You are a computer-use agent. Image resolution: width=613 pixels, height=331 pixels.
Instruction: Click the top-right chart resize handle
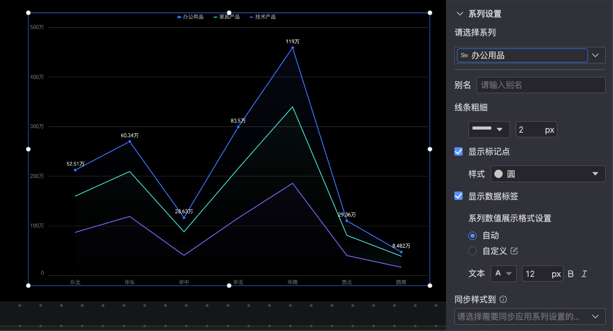point(430,13)
